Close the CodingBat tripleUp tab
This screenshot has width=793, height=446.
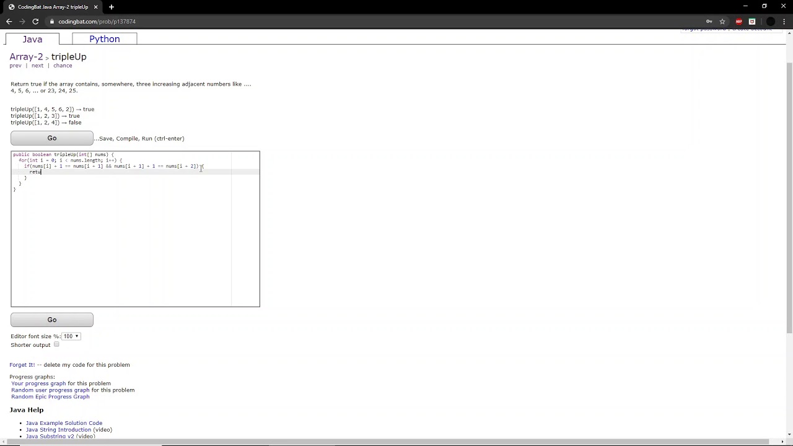(95, 7)
